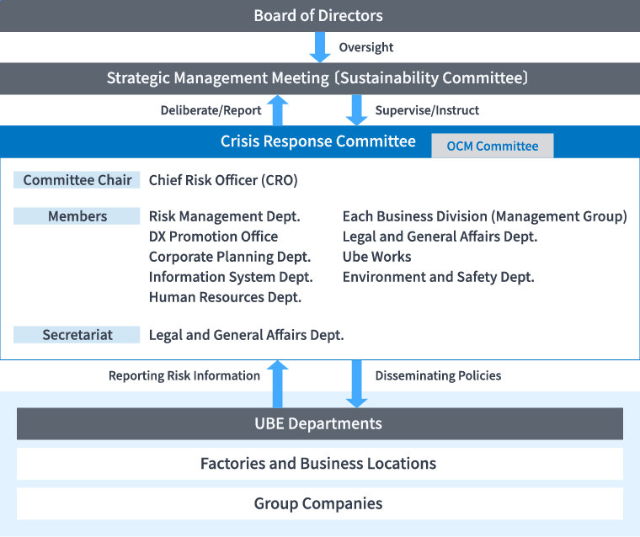The image size is (640, 537).
Task: Select 'Information System Dept.' member entry
Action: click(231, 277)
